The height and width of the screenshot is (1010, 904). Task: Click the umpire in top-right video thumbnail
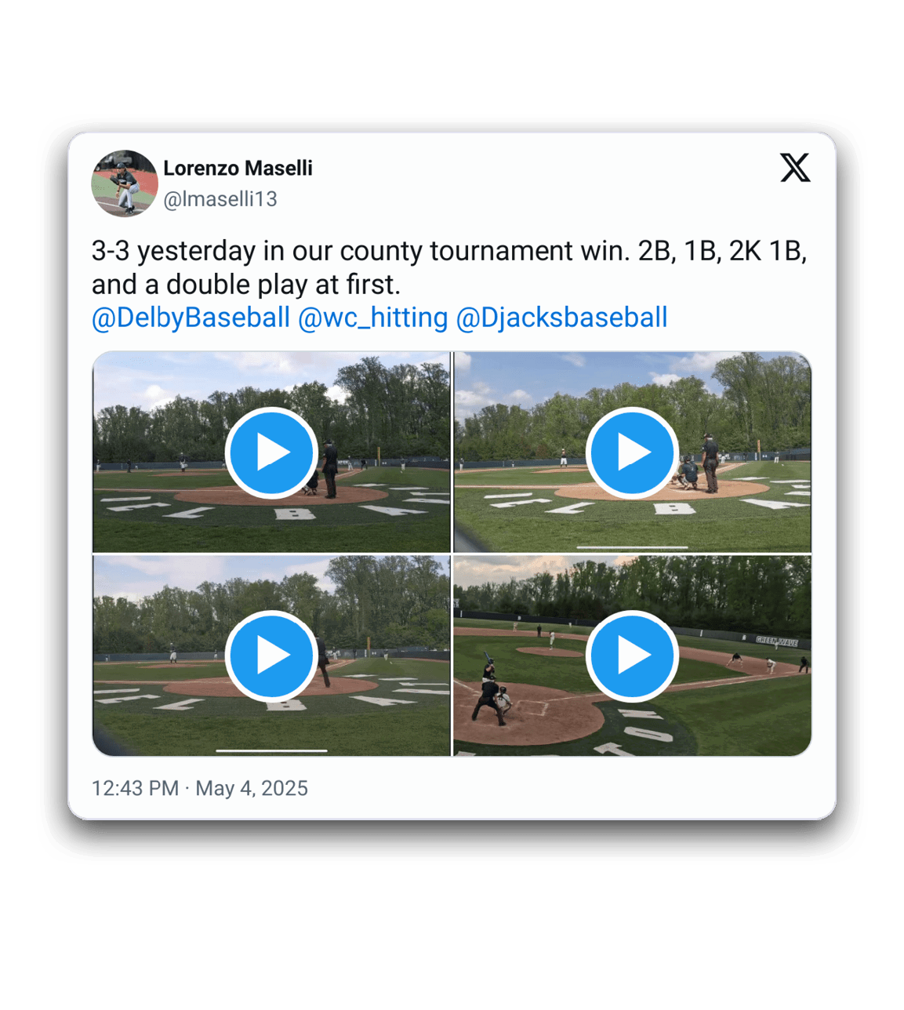coord(710,463)
